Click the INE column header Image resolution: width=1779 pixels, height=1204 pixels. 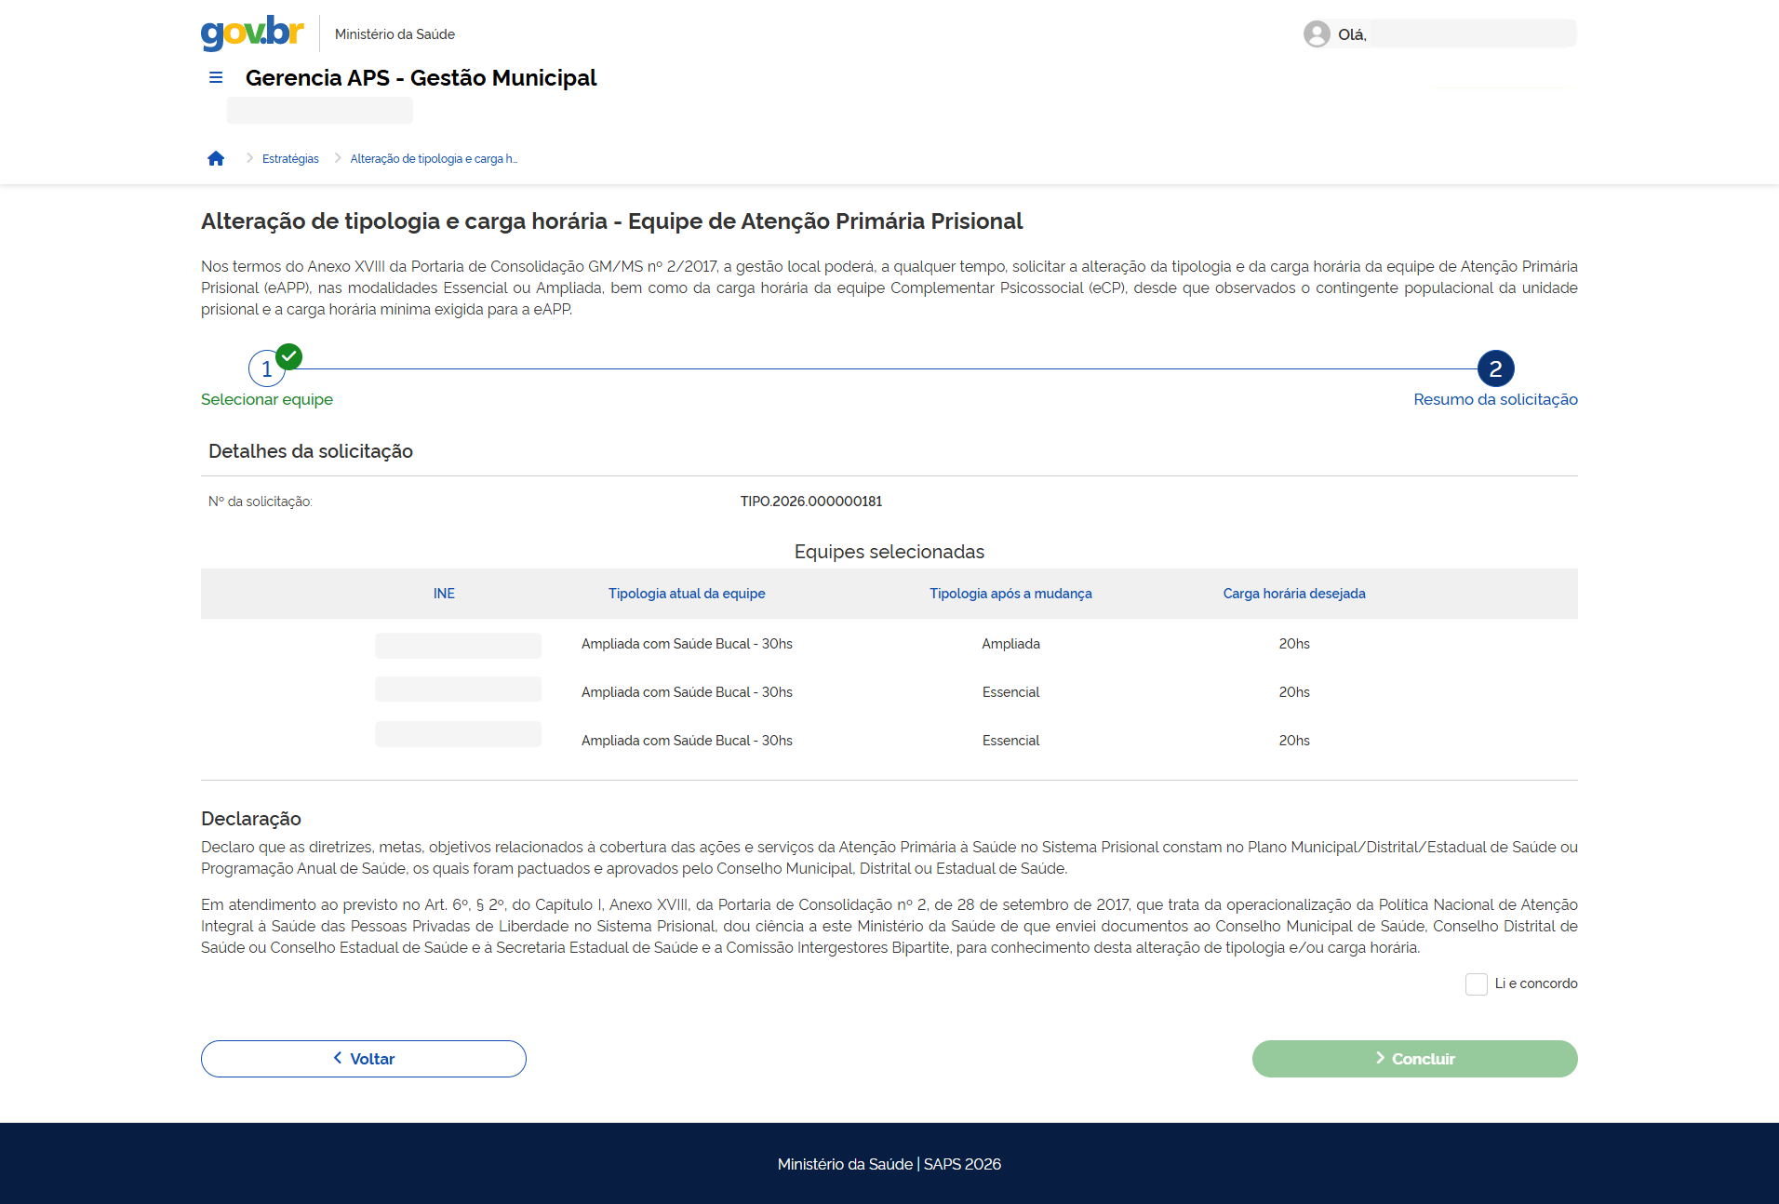pos(444,594)
